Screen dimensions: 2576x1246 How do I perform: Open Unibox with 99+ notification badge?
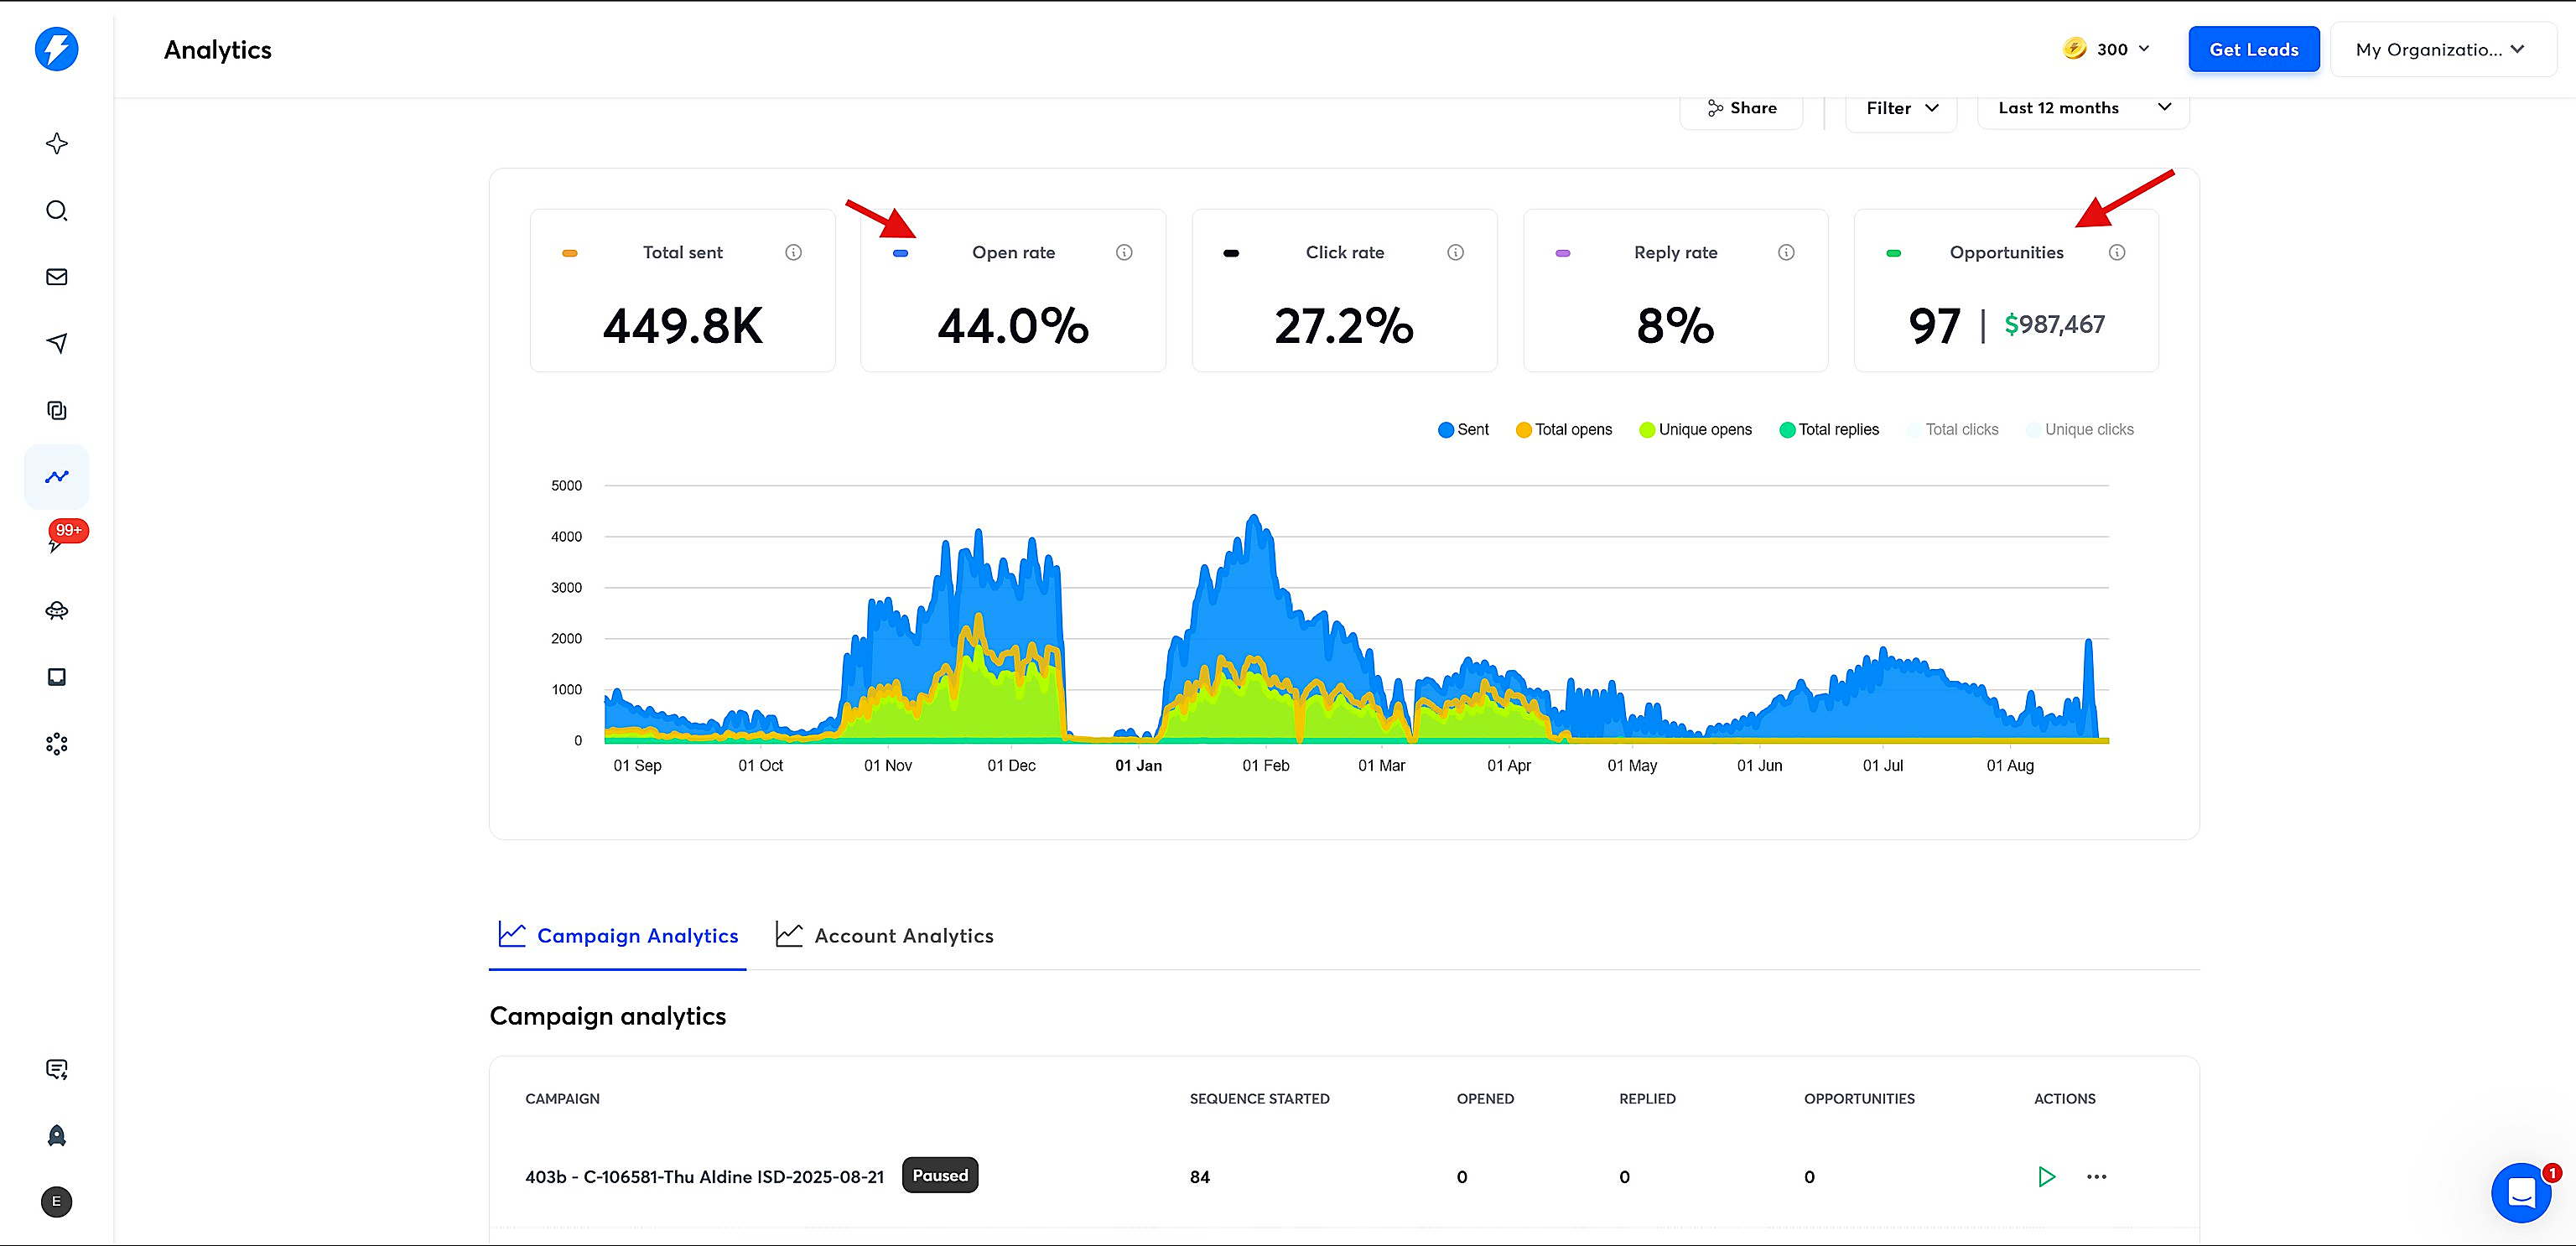pos(62,536)
